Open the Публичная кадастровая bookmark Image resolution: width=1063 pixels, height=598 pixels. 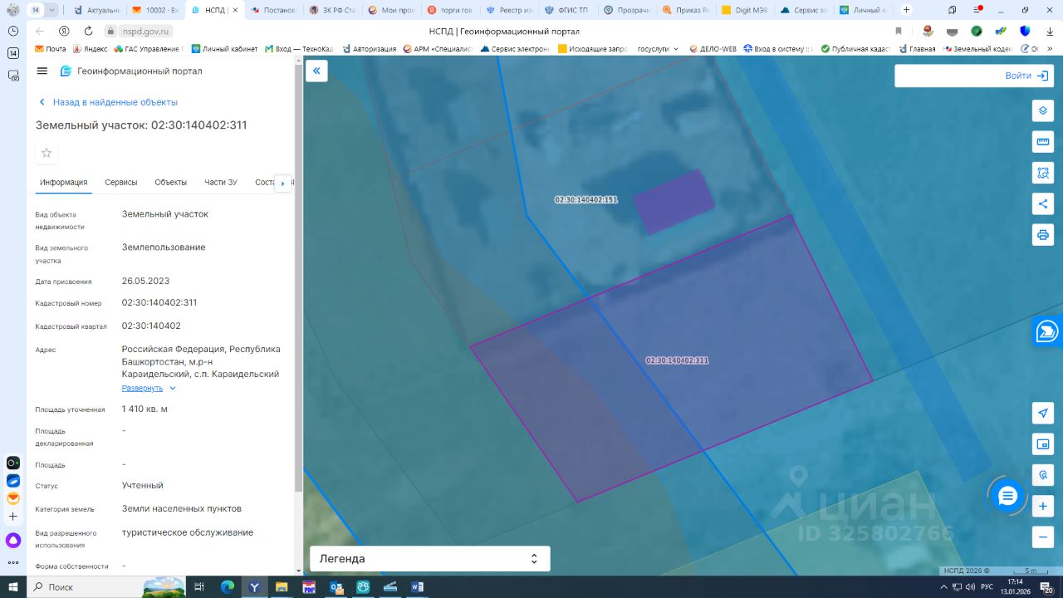coord(856,49)
